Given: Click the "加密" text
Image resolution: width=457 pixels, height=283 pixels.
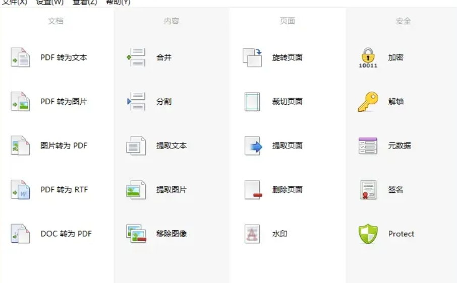Looking at the screenshot, I should pos(396,57).
